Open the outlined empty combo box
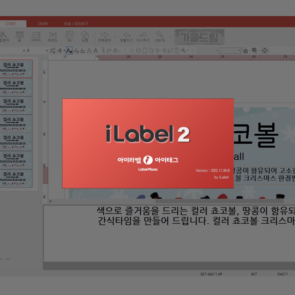 coord(230,51)
